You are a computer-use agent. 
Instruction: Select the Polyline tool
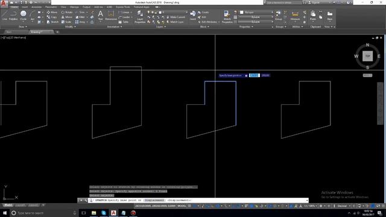(13, 15)
